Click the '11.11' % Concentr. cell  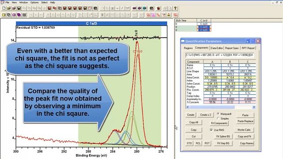(248, 102)
